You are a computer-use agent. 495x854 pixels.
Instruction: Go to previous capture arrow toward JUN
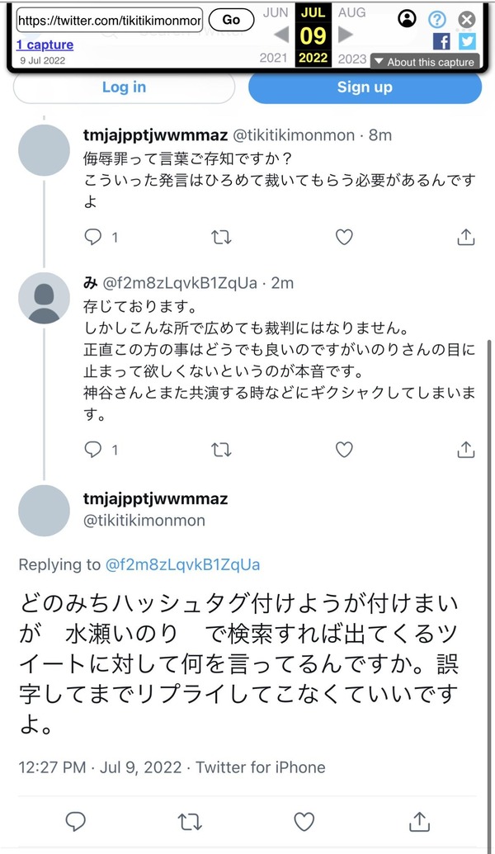click(281, 35)
